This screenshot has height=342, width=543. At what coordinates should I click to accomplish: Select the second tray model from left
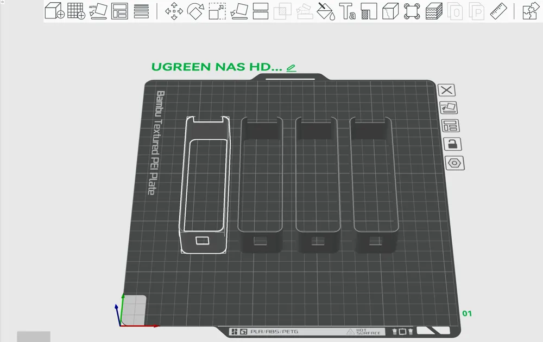point(261,184)
